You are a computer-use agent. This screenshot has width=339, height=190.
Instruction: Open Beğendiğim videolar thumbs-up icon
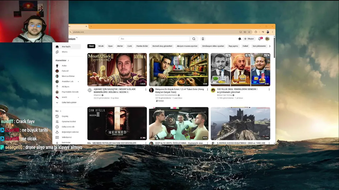pyautogui.click(x=57, y=132)
